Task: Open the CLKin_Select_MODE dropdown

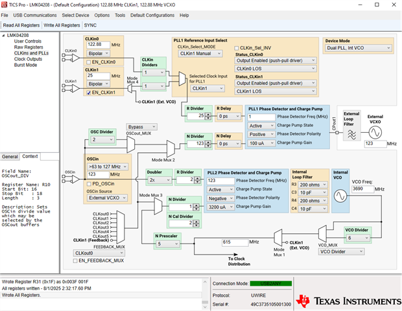Action: (x=200, y=54)
